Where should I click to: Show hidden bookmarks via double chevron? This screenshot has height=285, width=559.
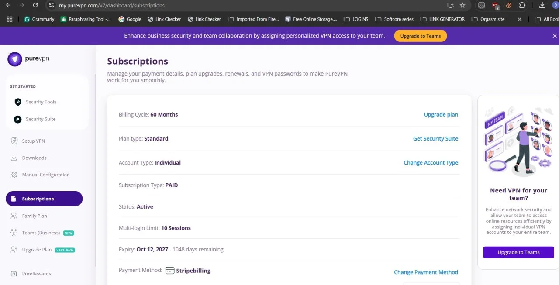click(x=519, y=19)
